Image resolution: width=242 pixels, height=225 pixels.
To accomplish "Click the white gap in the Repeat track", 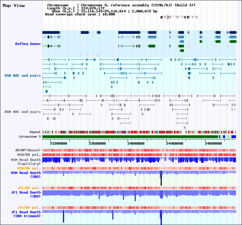I will pyautogui.click(x=183, y=132).
